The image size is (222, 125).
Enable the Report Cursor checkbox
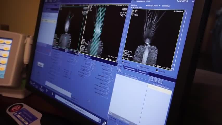[x=139, y=66]
